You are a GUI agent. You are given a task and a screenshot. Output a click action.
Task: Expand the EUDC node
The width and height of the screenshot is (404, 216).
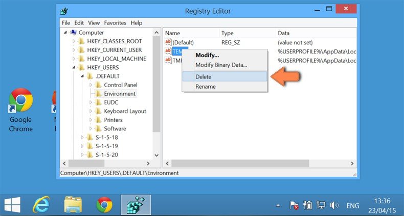(91, 102)
